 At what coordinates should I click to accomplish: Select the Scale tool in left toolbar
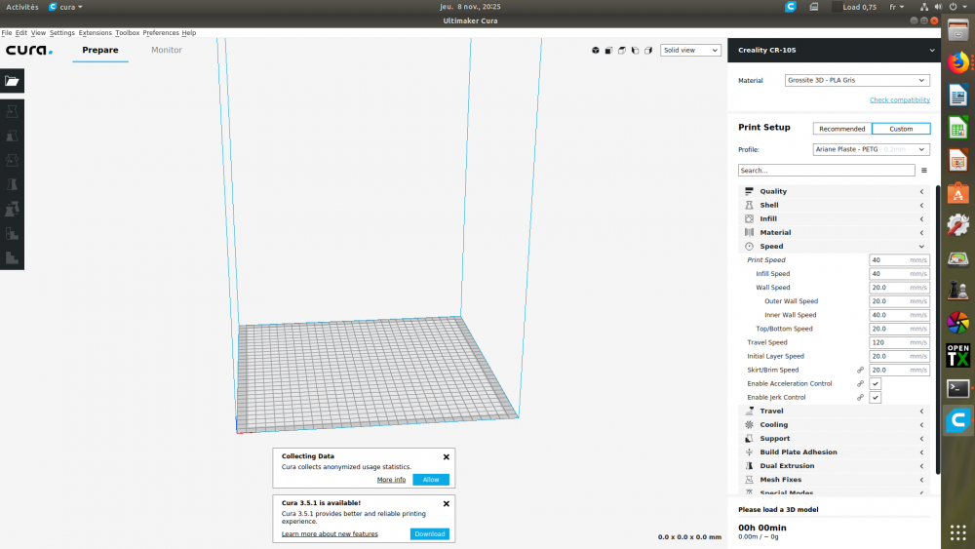12,136
